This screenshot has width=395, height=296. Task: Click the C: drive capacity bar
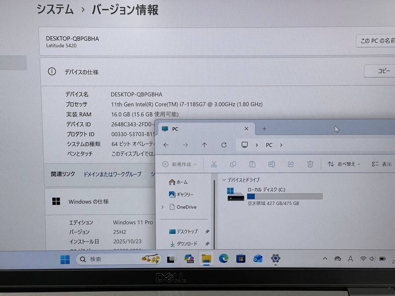pyautogui.click(x=285, y=196)
